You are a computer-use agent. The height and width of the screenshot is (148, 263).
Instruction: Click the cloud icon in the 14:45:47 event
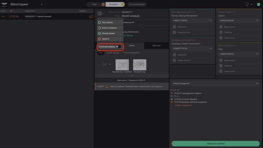[107, 86]
